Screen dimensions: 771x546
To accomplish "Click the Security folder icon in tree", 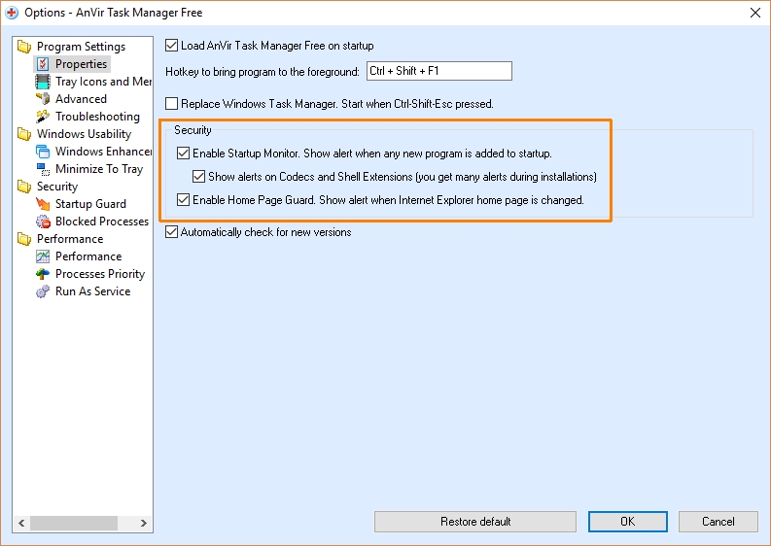I will pos(24,187).
